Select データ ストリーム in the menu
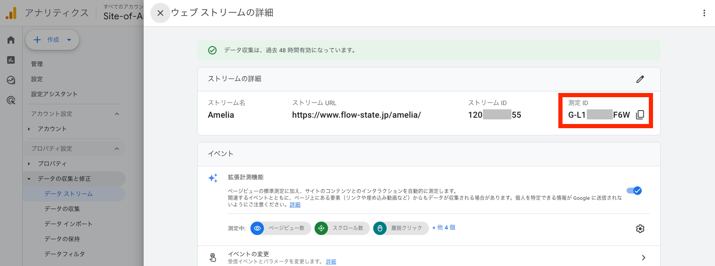Screen dimensions: 715x266 point(69,194)
